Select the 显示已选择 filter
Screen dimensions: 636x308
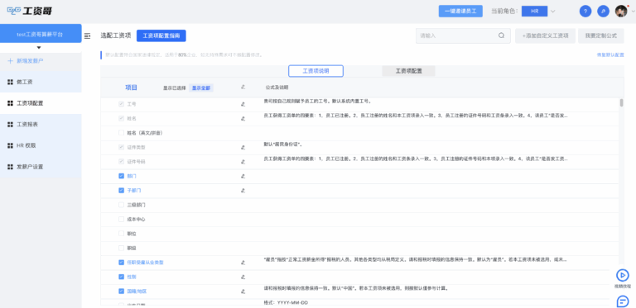pyautogui.click(x=175, y=88)
